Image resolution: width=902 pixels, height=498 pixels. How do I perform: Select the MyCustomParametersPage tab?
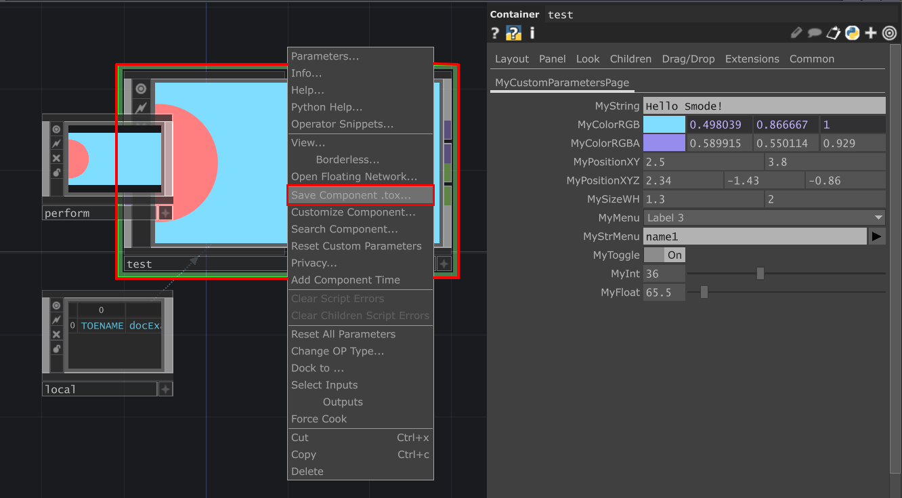pyautogui.click(x=562, y=83)
